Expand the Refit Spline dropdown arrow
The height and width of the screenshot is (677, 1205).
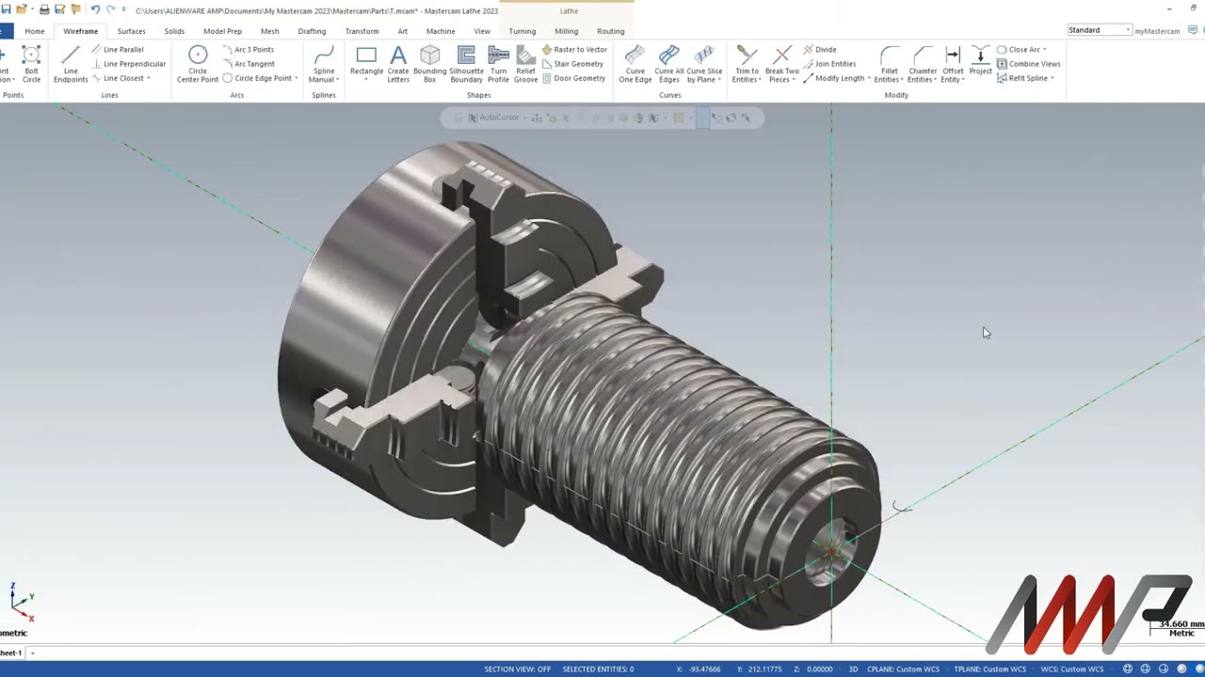(x=1052, y=78)
